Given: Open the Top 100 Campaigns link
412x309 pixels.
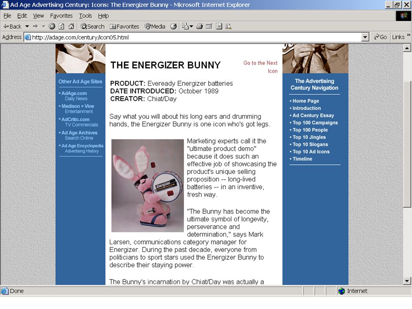Looking at the screenshot, I should click(x=315, y=123).
